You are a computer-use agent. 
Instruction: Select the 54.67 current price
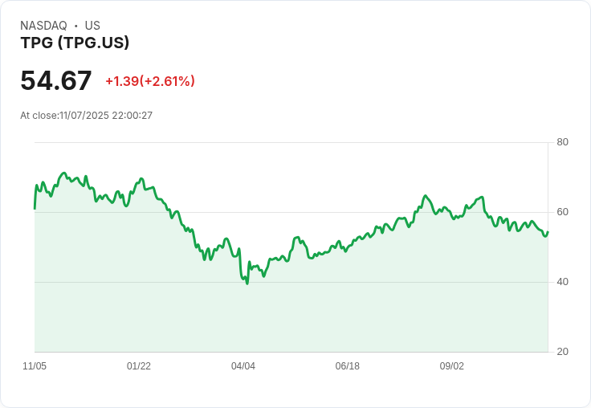pos(56,81)
